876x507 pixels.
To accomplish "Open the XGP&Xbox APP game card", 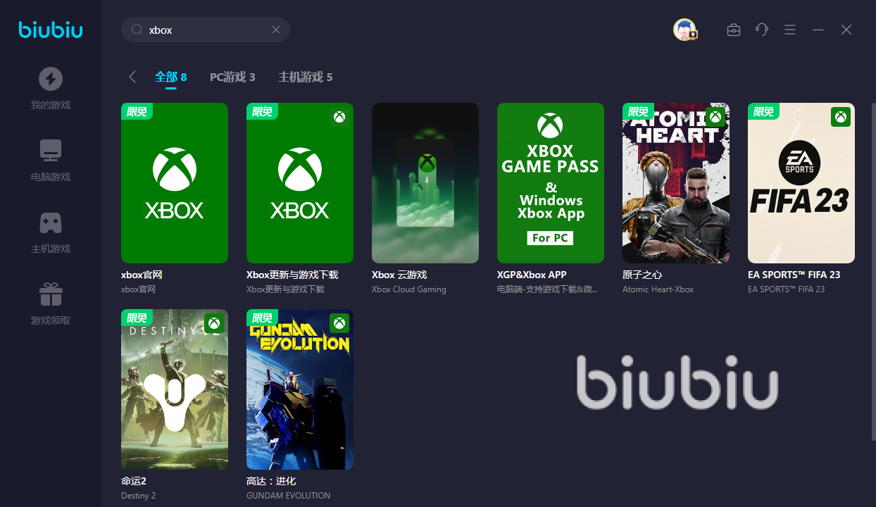I will coord(551,183).
